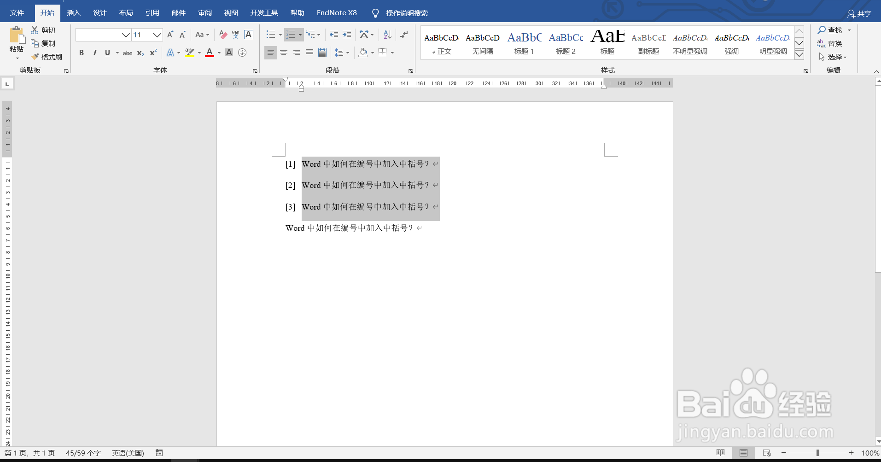Open the File tab
Viewport: 881px width, 462px height.
pyautogui.click(x=17, y=13)
